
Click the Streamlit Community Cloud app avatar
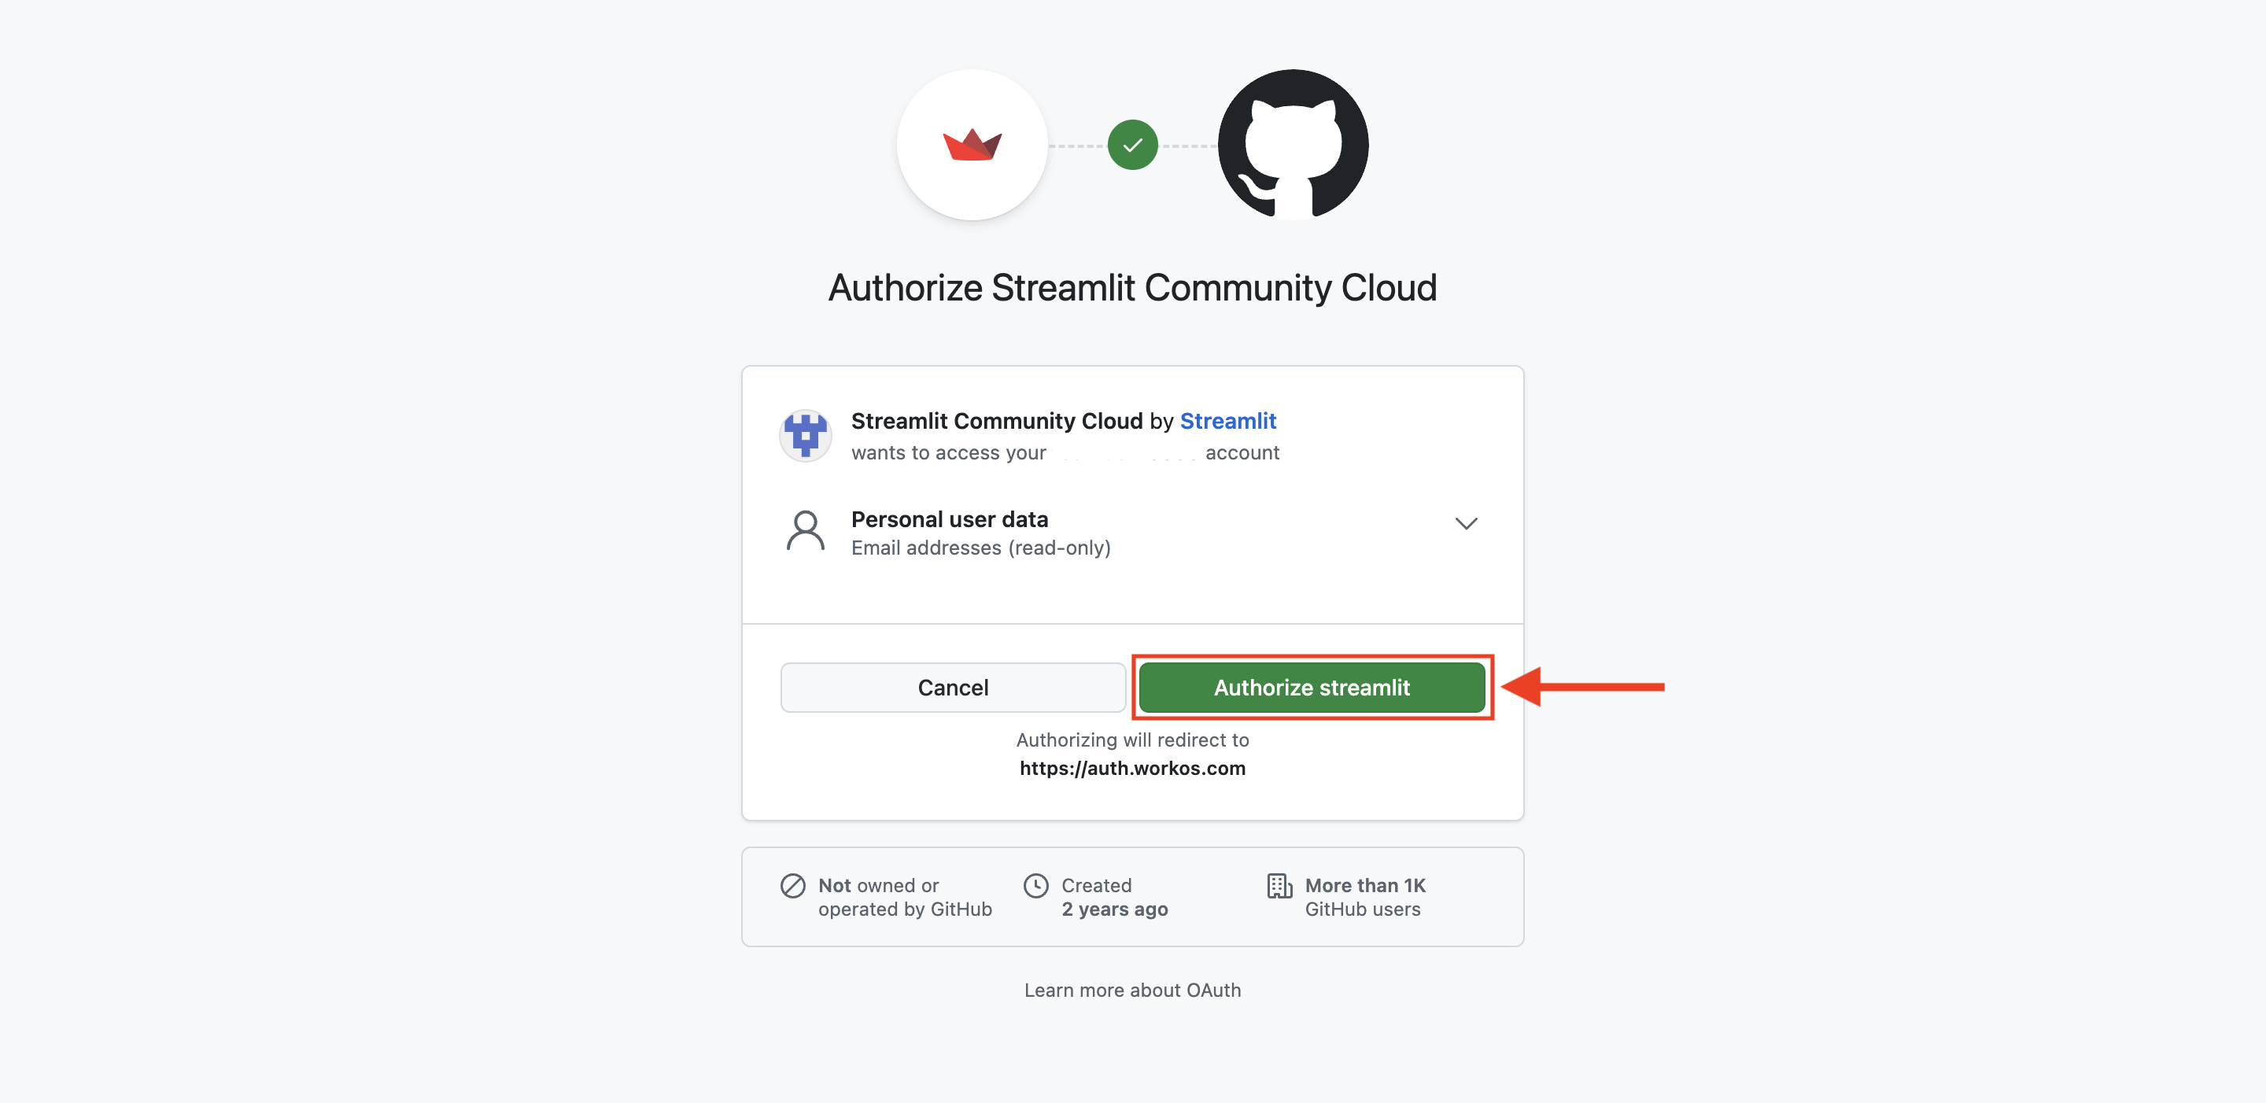click(x=805, y=434)
